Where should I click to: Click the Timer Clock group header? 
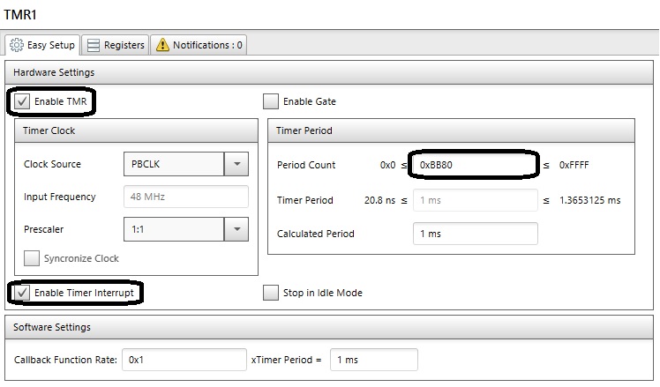click(x=137, y=130)
